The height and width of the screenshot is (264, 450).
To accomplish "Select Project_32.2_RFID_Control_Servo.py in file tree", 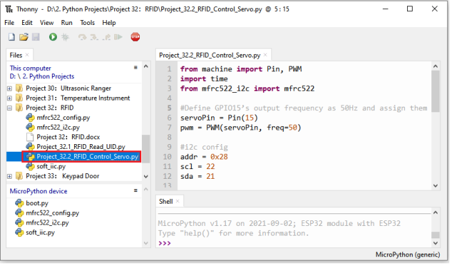I will 87,157.
